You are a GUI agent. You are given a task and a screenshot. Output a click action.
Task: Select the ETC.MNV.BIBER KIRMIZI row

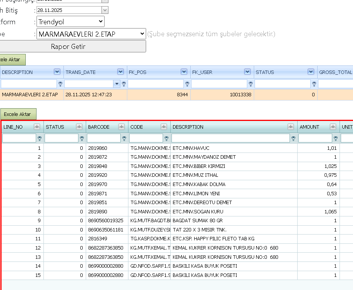click(x=177, y=166)
